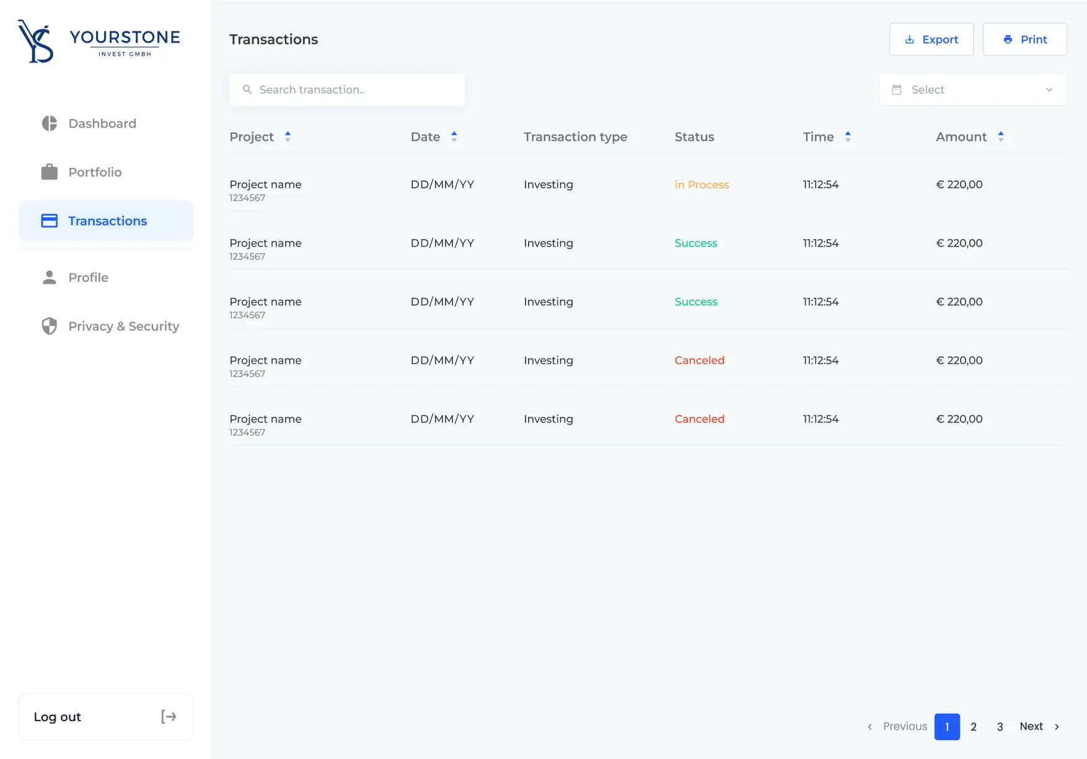Go to page 2 of transactions
This screenshot has height=759, width=1087.
973,726
